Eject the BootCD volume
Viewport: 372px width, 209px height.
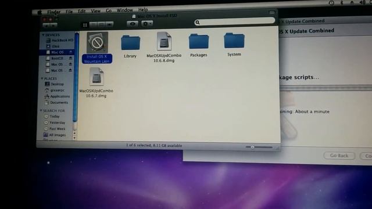(x=70, y=58)
